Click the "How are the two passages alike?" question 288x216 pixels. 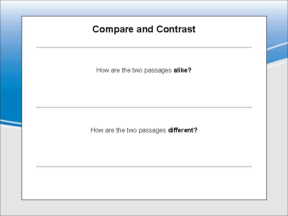point(144,70)
